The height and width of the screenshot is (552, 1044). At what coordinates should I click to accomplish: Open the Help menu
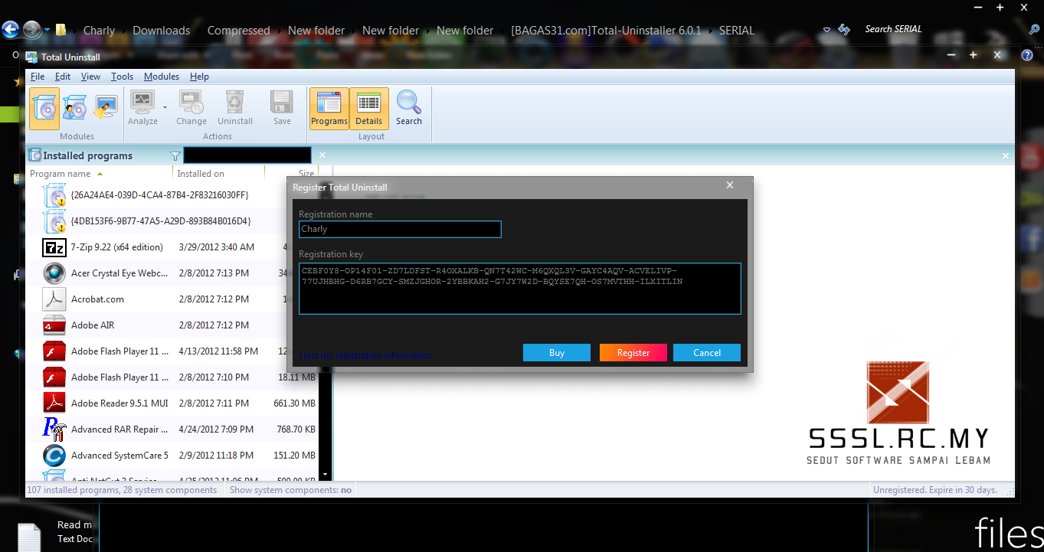[x=199, y=77]
